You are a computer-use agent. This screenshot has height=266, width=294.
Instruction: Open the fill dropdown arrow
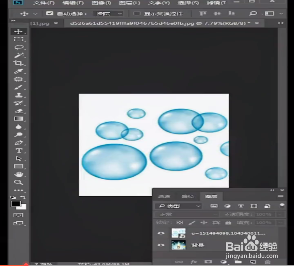[x=280, y=222]
